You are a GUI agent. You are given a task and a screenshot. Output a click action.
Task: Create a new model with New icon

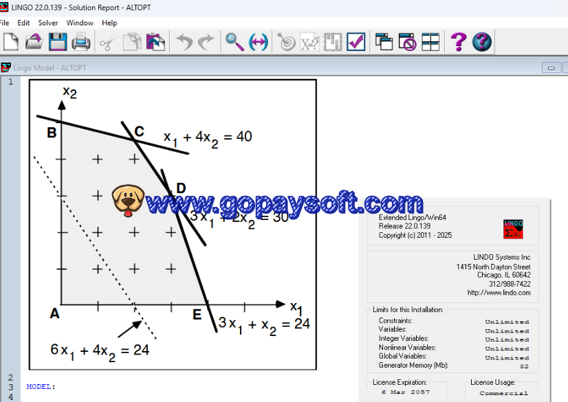tap(10, 42)
